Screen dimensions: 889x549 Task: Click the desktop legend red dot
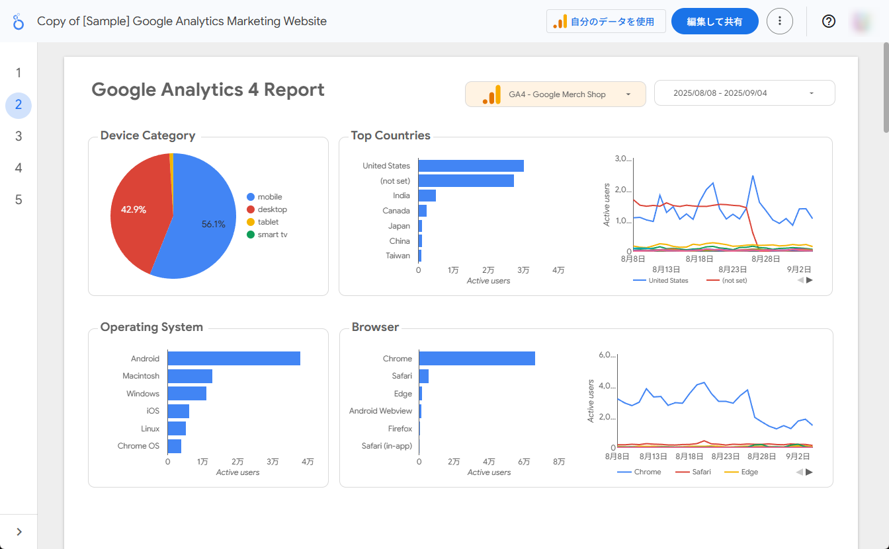click(x=251, y=209)
